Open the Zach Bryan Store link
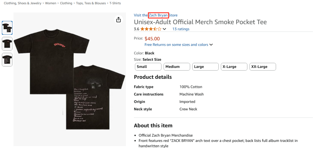 [x=158, y=15]
